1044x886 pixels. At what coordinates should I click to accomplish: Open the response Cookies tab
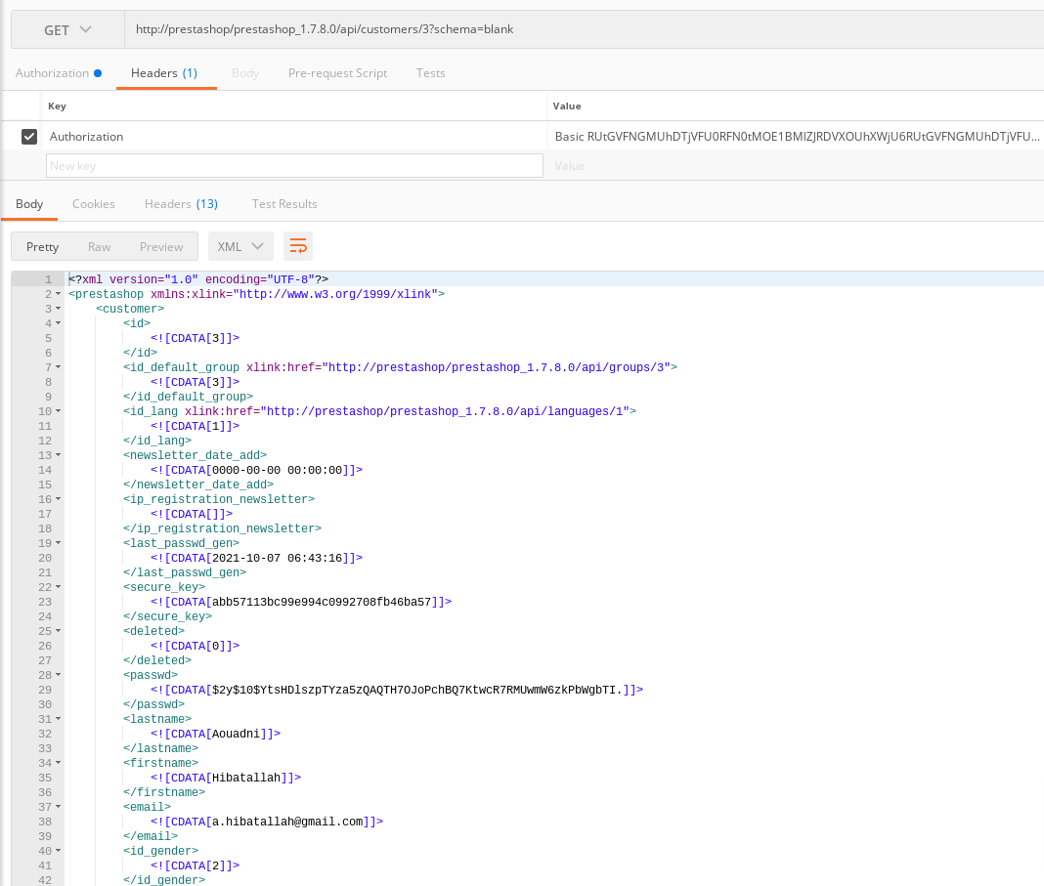click(93, 203)
